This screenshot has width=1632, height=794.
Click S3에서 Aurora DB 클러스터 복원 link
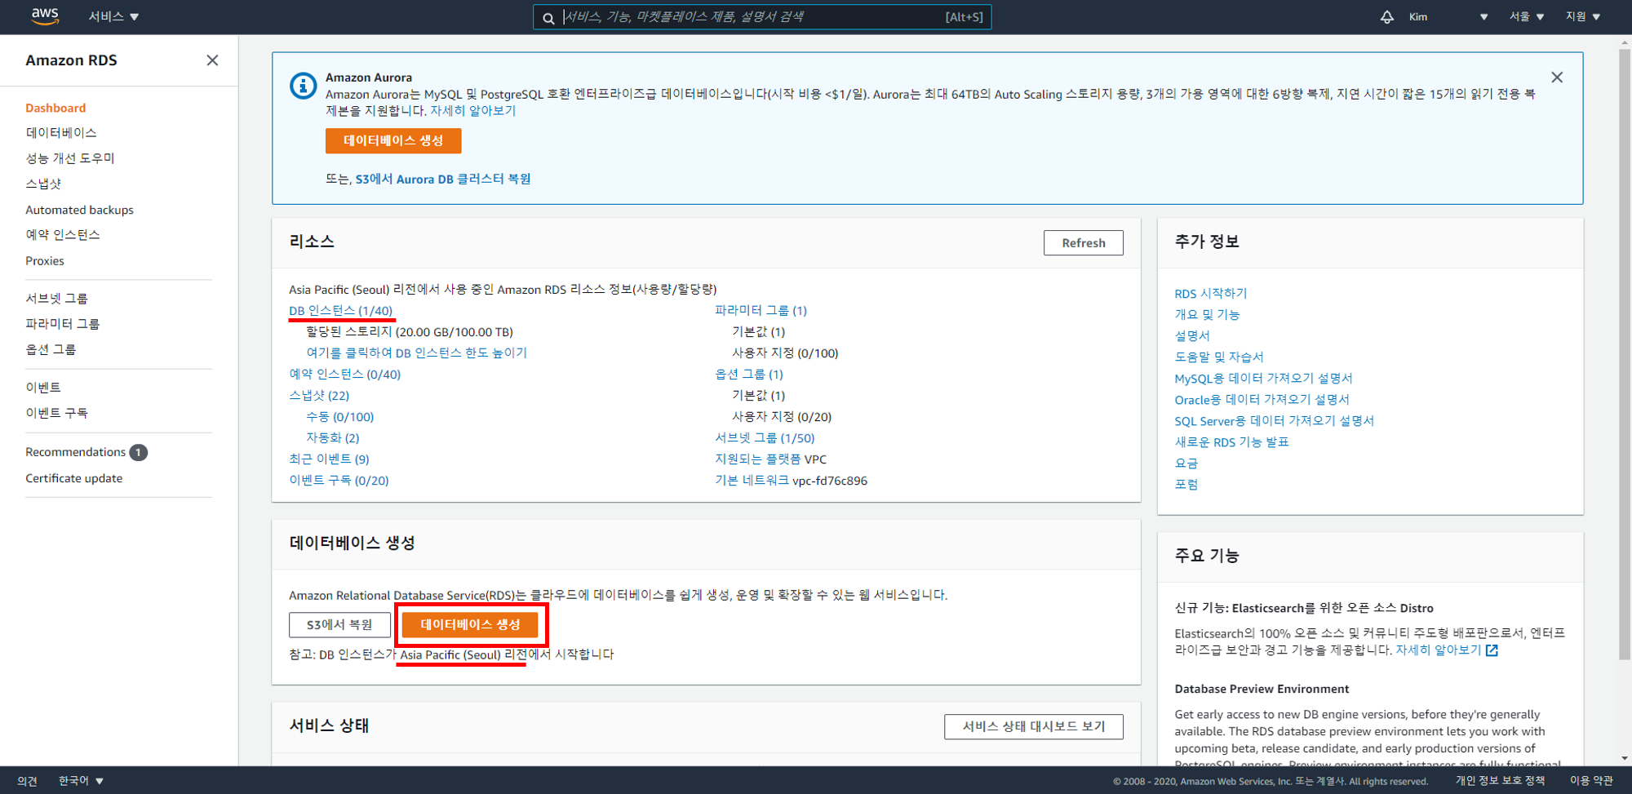[x=443, y=179]
